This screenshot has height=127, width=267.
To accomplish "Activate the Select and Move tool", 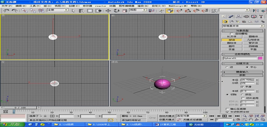I will pos(108,11).
